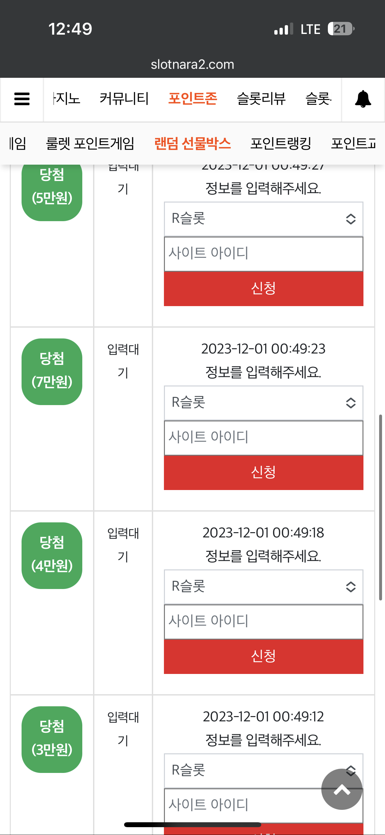The image size is (385, 835).
Task: Click 신청 button for 7만원 prize
Action: coord(264,472)
